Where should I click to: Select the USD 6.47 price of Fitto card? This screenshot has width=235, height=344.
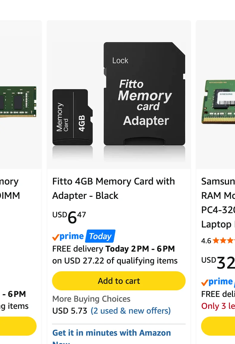point(69,217)
